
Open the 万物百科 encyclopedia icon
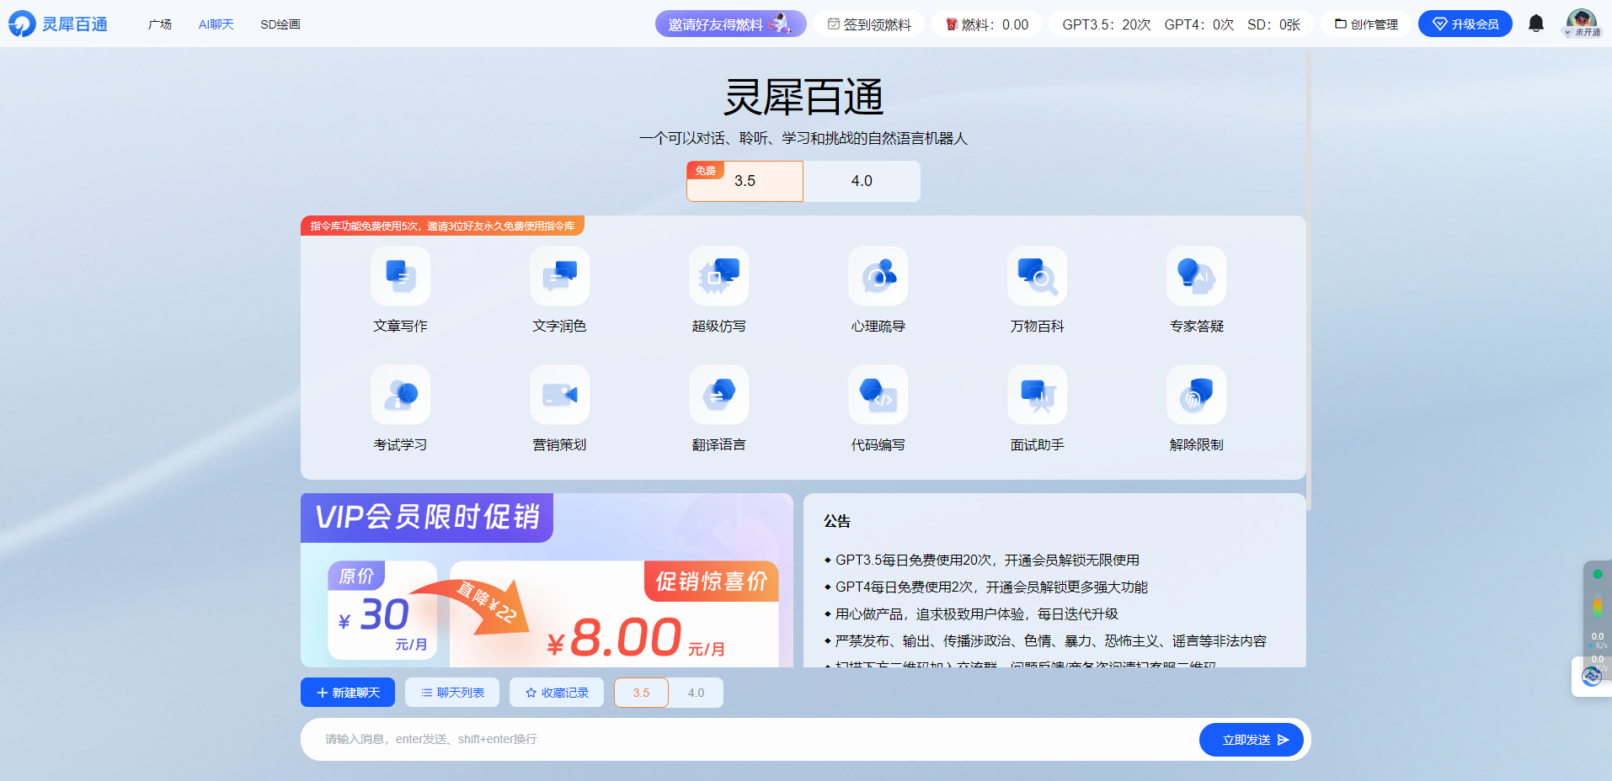coord(1037,276)
